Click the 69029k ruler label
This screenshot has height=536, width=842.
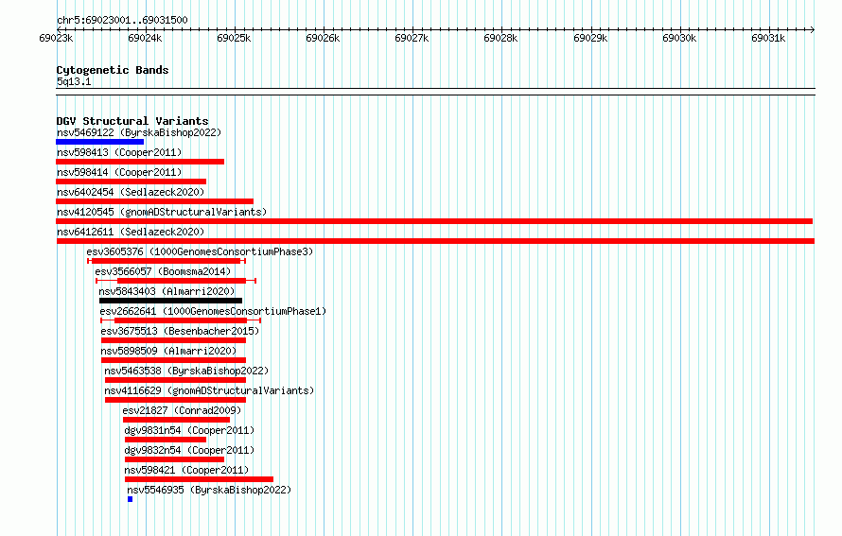coord(590,38)
